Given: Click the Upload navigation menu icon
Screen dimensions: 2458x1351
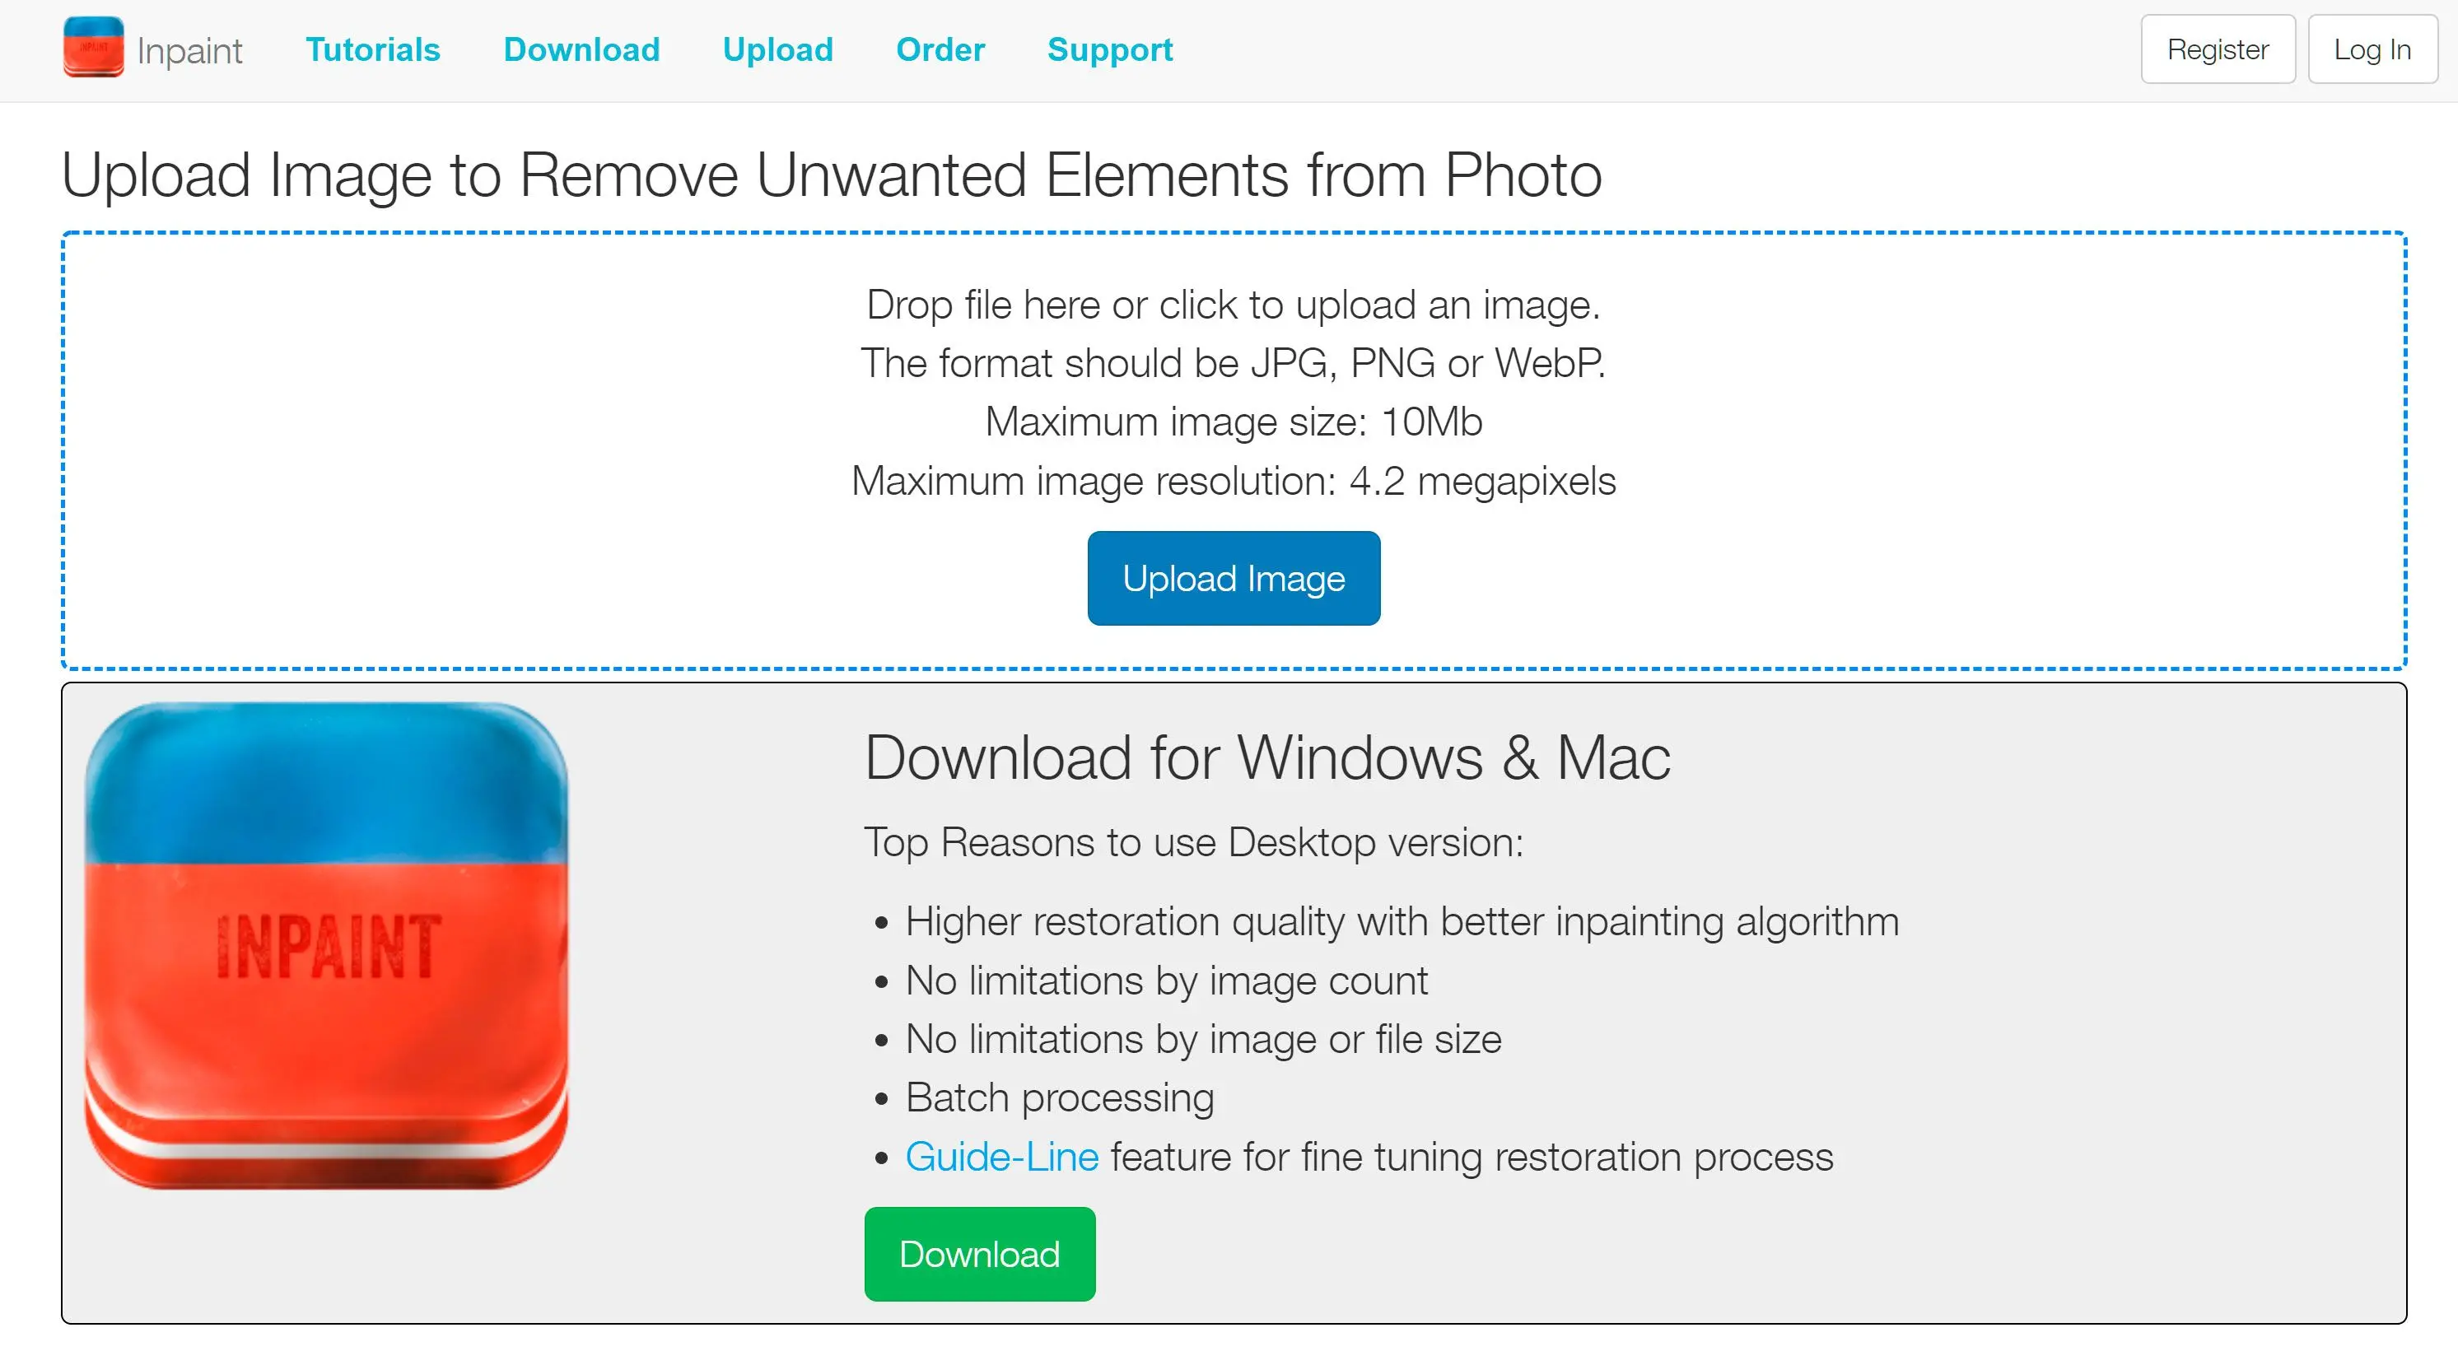Looking at the screenshot, I should coord(776,50).
